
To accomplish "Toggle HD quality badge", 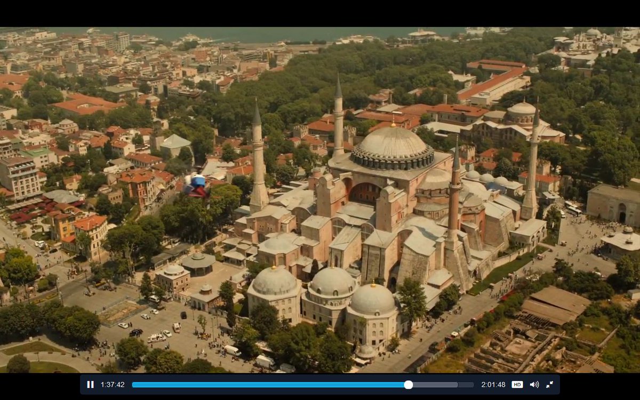I will 517,385.
